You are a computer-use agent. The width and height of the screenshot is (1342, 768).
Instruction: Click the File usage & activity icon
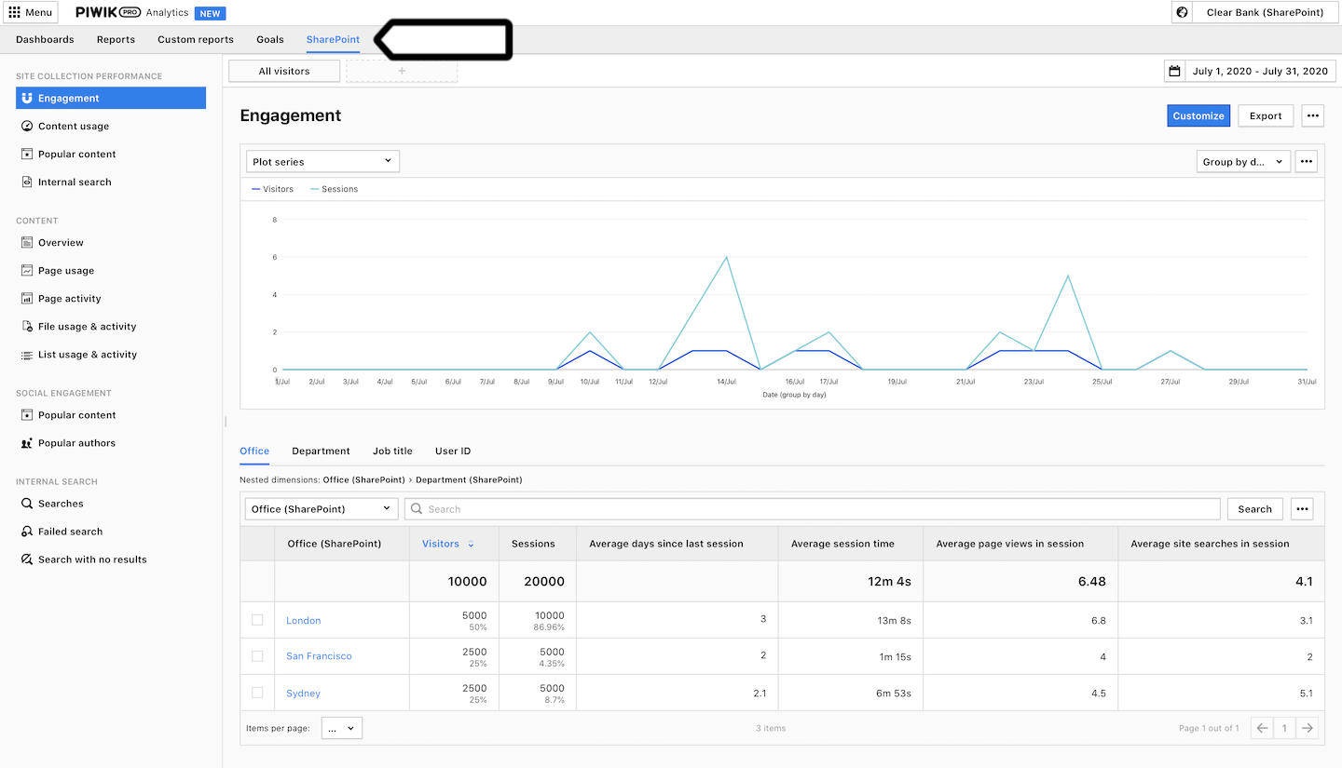coord(27,326)
